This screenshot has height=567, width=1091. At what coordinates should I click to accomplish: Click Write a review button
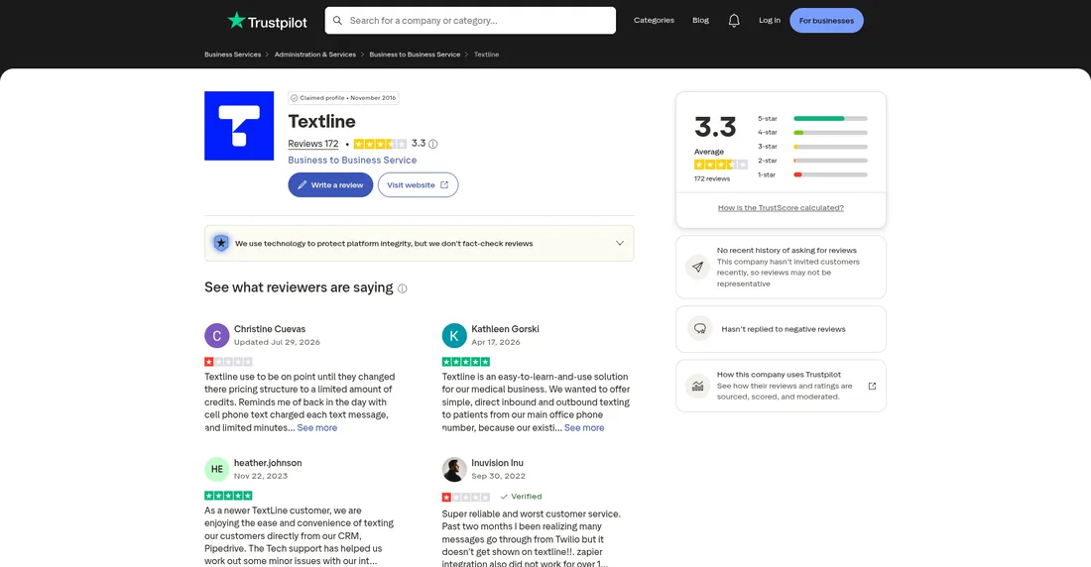[x=330, y=185]
